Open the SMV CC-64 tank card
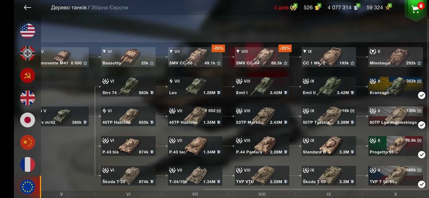This screenshot has width=429, height=198. click(x=262, y=57)
